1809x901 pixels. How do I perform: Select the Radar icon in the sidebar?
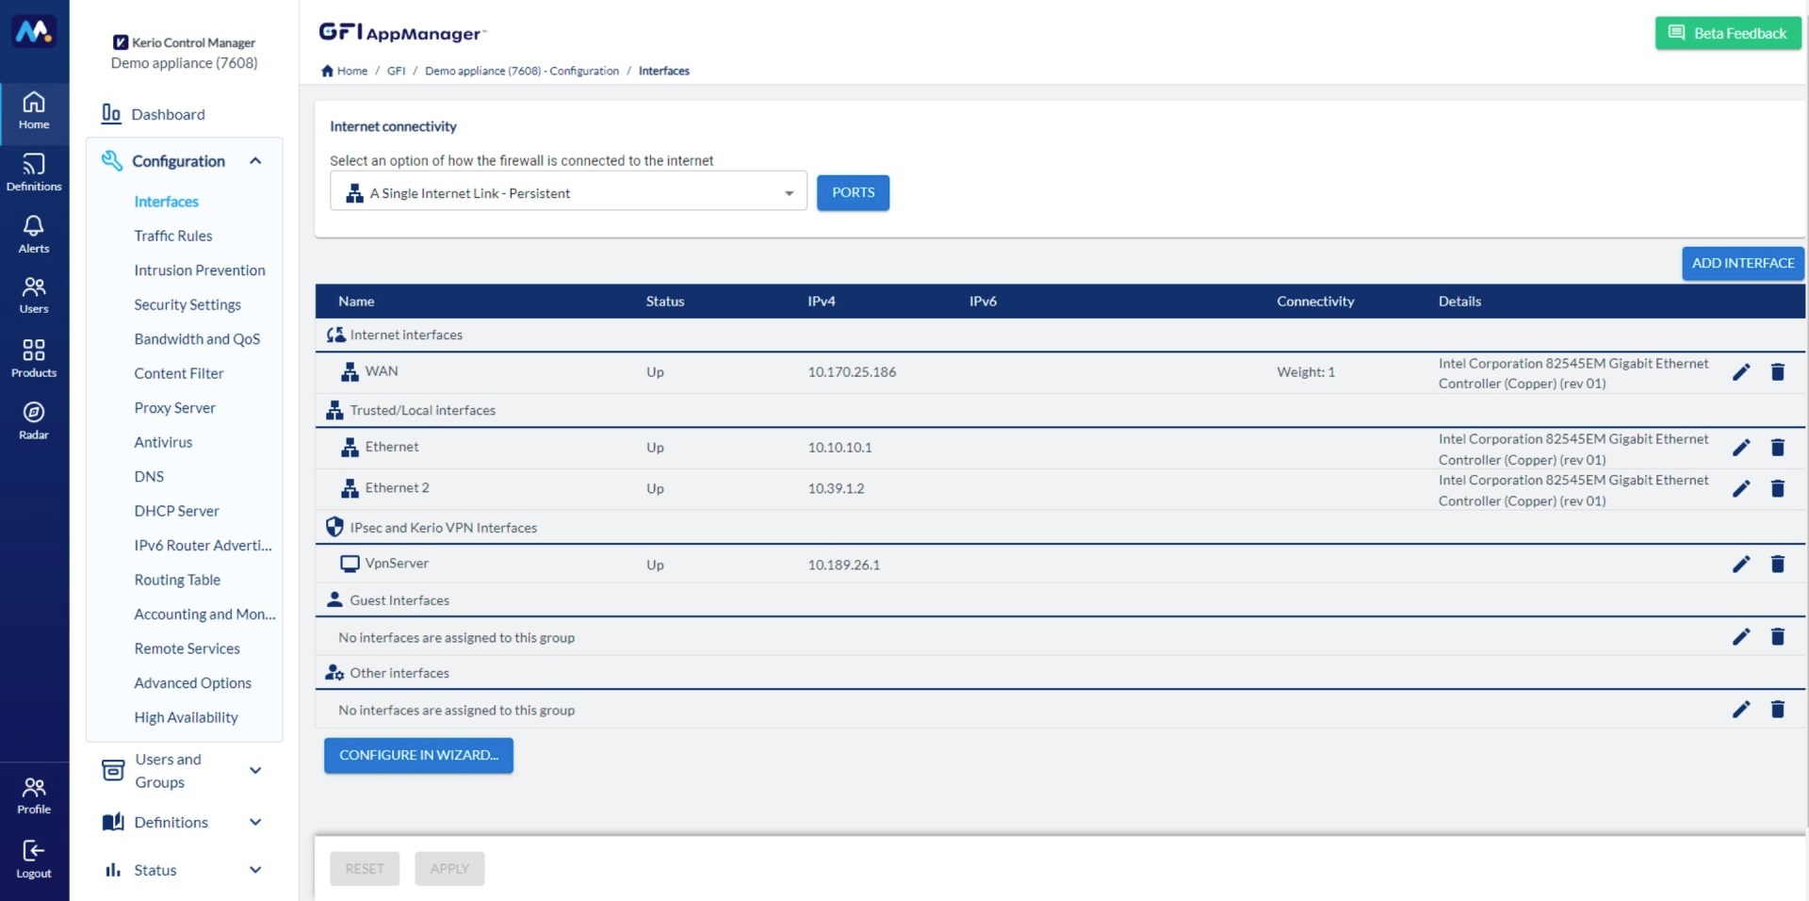tap(33, 418)
